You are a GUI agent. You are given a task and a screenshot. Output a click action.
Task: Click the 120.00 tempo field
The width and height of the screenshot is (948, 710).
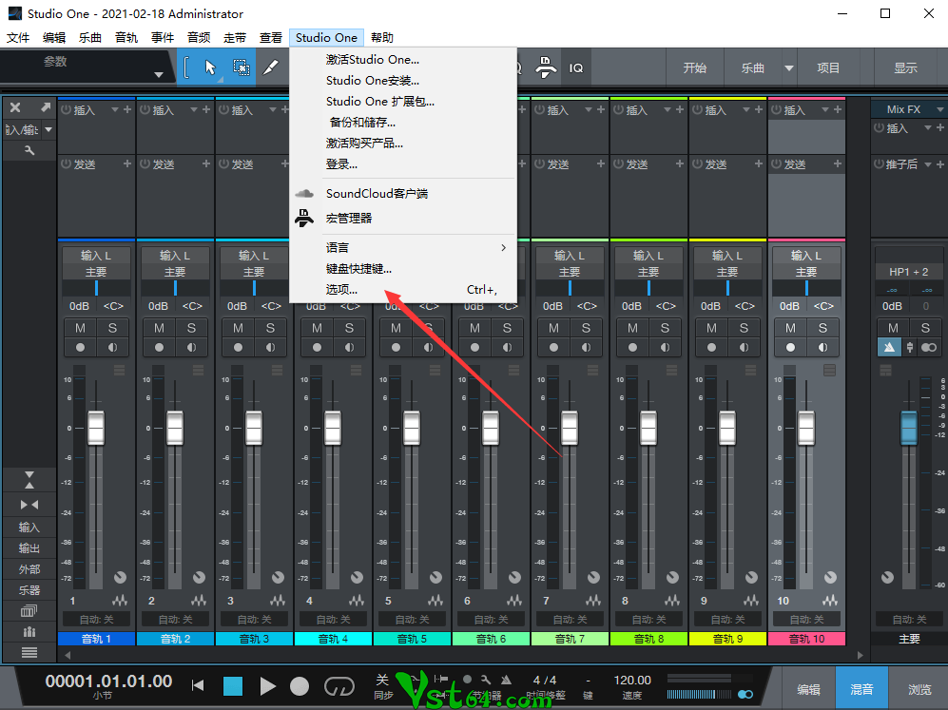pos(631,681)
